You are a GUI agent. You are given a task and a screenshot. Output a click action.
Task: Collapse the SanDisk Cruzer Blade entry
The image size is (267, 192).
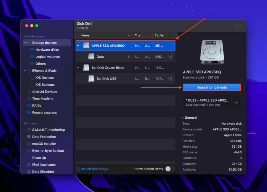(x=78, y=68)
